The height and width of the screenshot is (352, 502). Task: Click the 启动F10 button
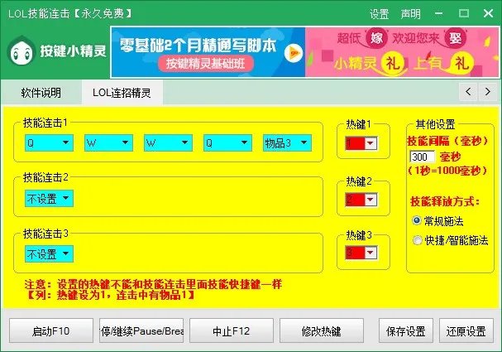[x=51, y=330]
